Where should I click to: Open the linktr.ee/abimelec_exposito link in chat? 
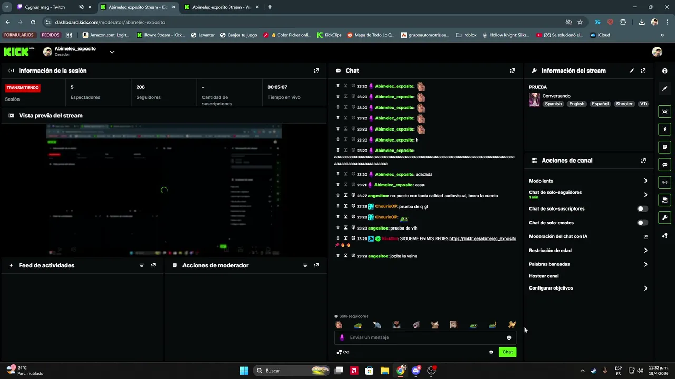483,238
